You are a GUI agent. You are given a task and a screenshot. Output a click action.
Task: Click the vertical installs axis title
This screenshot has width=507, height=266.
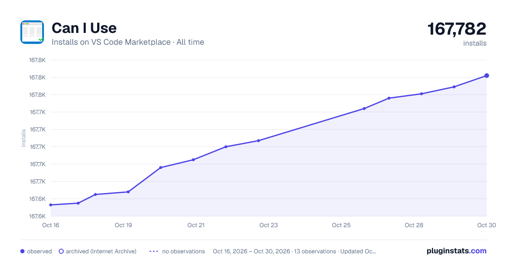click(24, 138)
